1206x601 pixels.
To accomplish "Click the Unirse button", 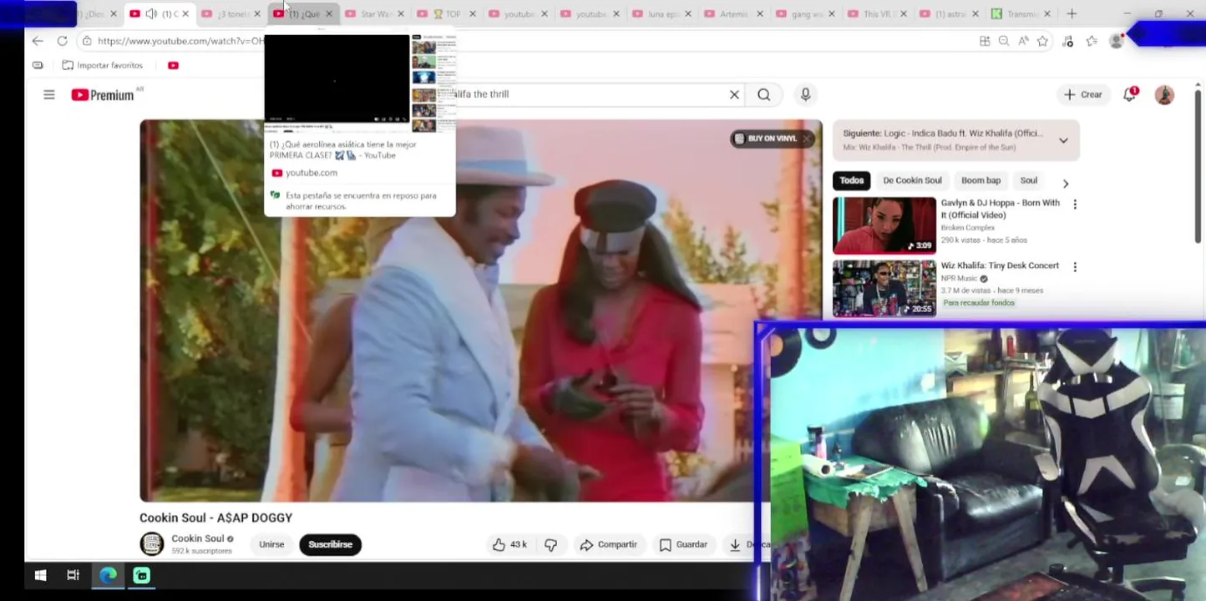I will coord(271,544).
